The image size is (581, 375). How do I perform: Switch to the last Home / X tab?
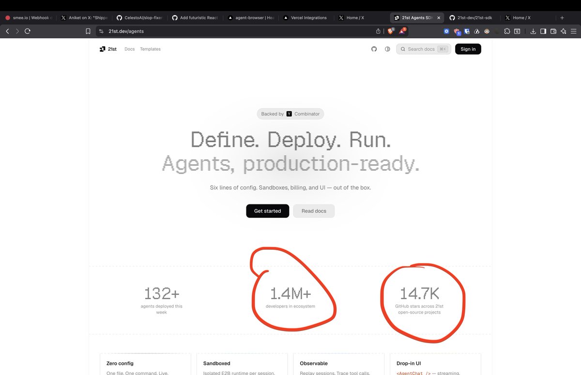(x=528, y=18)
